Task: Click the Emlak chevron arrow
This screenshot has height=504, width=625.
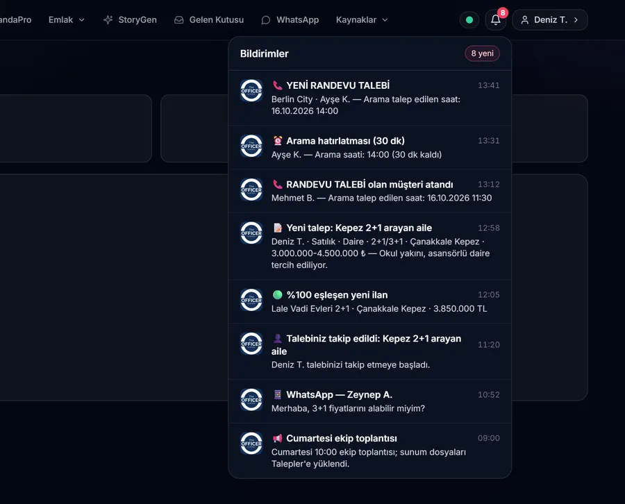Action: (x=82, y=20)
